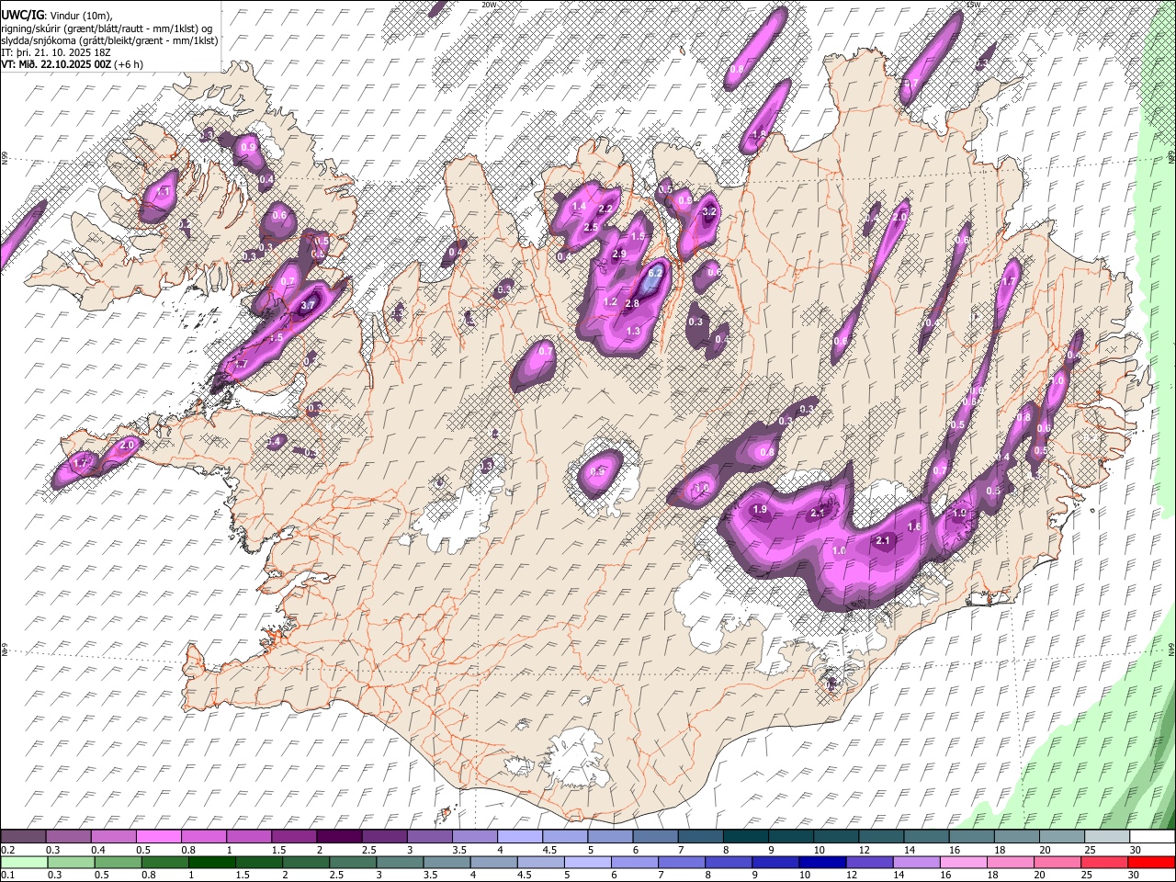Click the white 30 swatch, upper legend row

1152,837
